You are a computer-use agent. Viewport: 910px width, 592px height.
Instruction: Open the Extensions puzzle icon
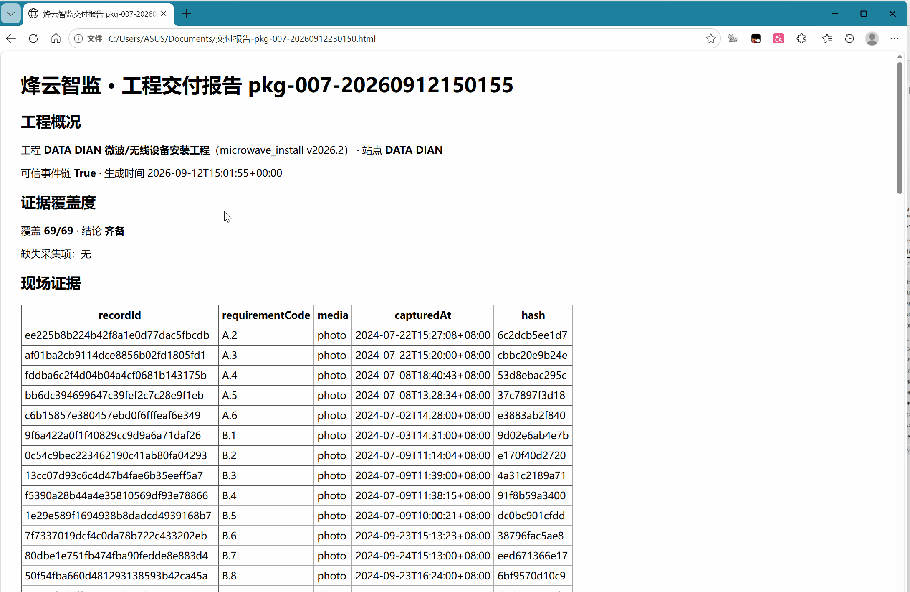point(801,38)
